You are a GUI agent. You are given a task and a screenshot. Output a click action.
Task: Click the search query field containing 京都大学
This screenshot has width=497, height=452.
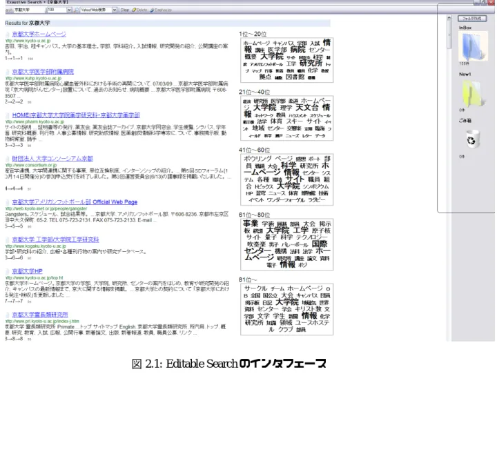29,10
